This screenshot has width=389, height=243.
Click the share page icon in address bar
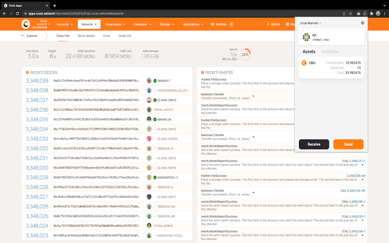(344, 14)
